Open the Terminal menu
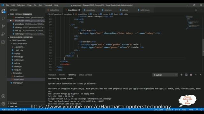 click(48, 5)
